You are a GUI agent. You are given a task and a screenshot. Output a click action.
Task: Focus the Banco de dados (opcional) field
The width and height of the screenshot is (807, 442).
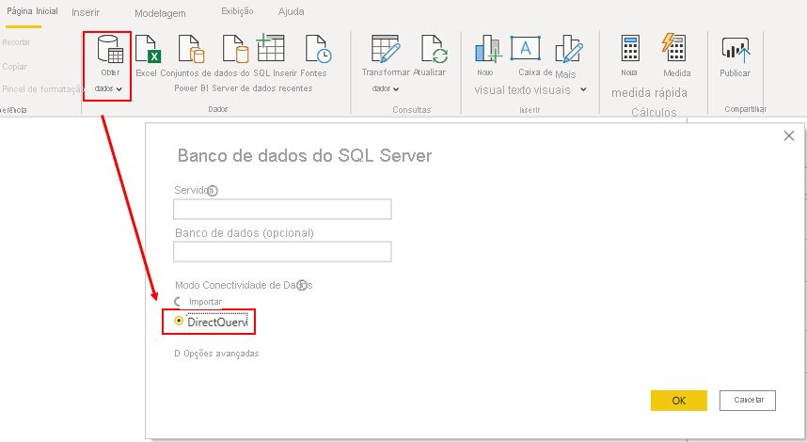(282, 252)
